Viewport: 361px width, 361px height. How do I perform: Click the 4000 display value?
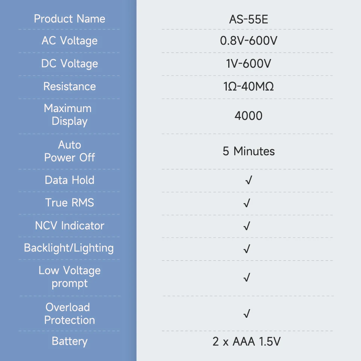[249, 116]
